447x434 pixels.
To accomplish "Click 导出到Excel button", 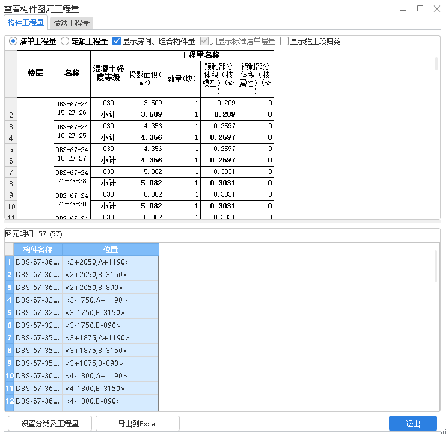I will (138, 424).
